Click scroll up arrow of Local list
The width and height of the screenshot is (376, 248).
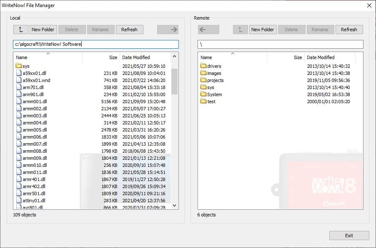[x=175, y=57]
